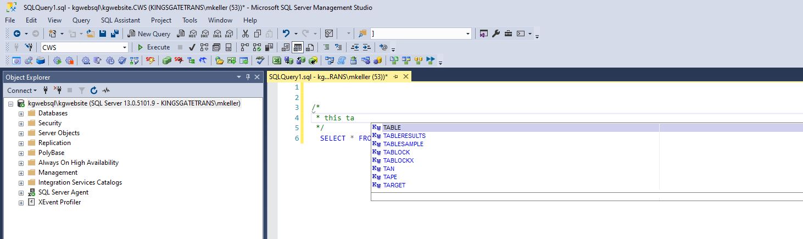Click the Activity Monitor pulse icon
This screenshot has height=239, width=803.
click(106, 90)
